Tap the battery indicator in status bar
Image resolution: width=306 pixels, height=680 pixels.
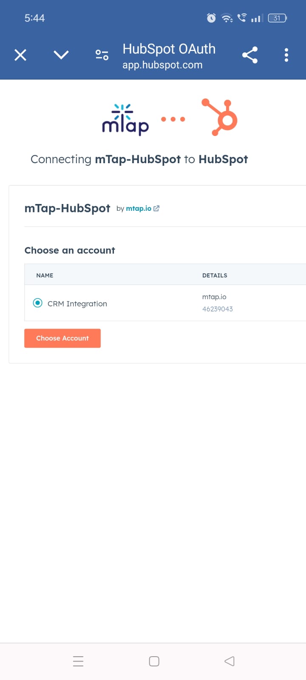278,18
